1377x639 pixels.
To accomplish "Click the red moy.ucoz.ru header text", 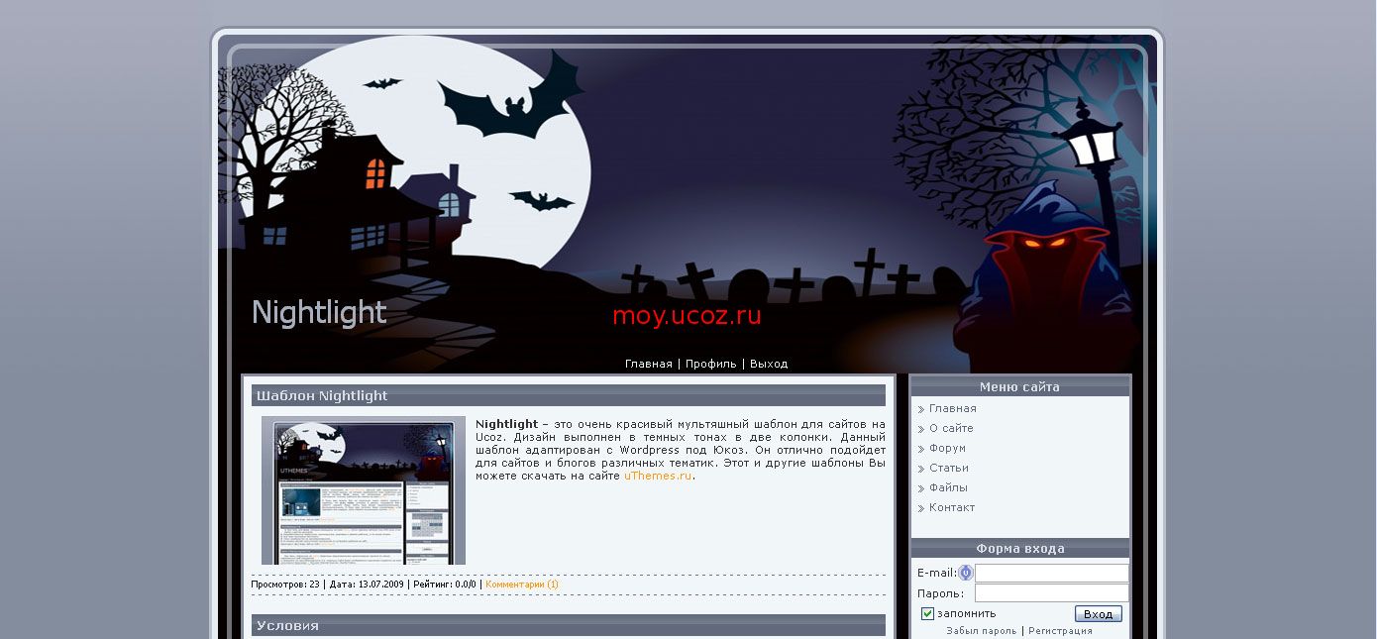I will click(x=687, y=316).
